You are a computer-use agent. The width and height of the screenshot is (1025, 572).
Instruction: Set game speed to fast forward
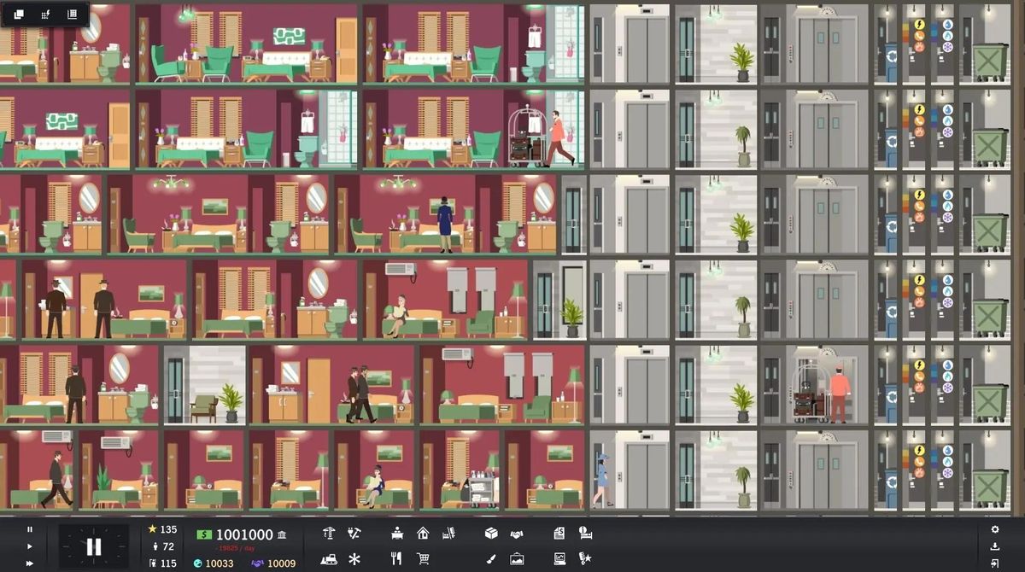pyautogui.click(x=30, y=563)
